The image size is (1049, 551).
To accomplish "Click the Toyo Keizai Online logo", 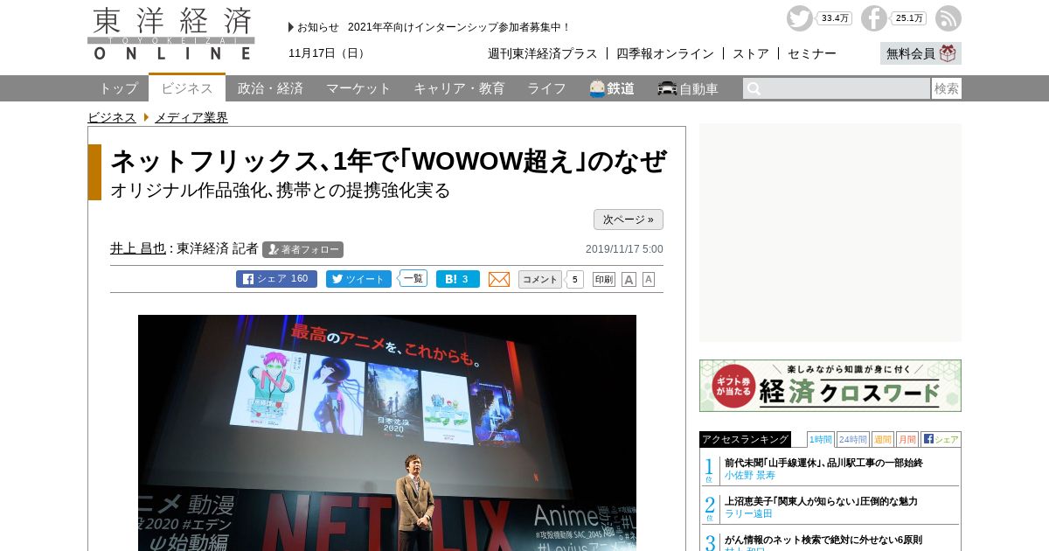I will [171, 34].
